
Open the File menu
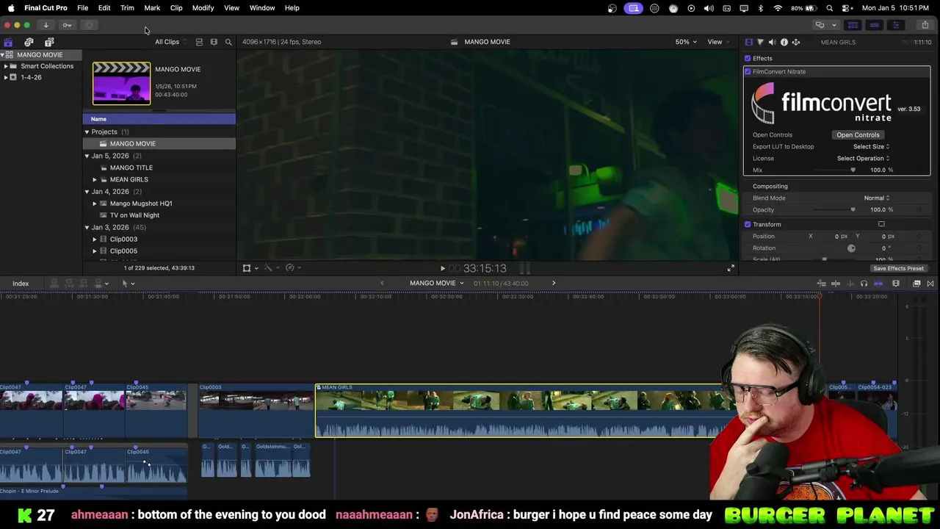pos(83,8)
